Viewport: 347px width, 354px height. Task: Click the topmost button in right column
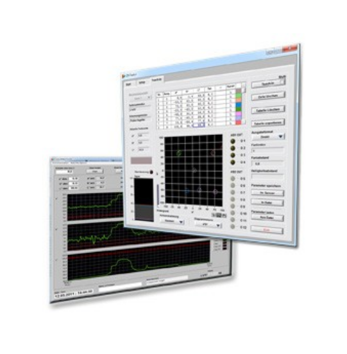pos(268,84)
